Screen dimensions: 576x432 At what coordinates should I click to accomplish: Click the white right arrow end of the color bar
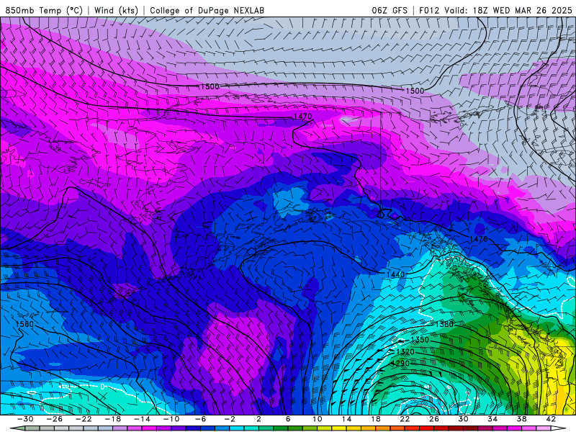[x=559, y=428]
